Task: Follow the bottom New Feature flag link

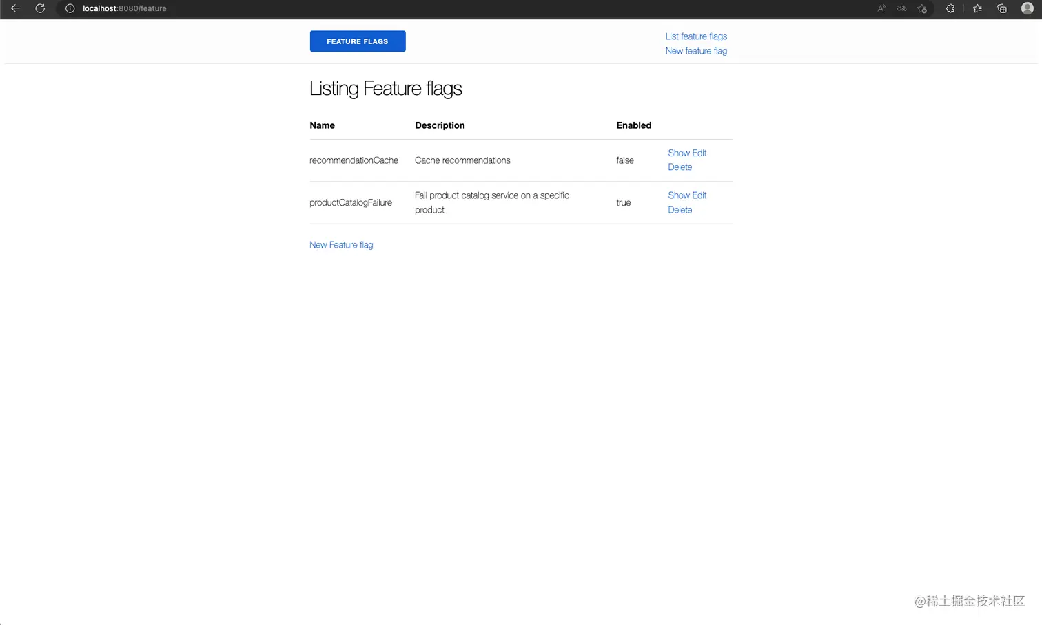Action: (341, 245)
